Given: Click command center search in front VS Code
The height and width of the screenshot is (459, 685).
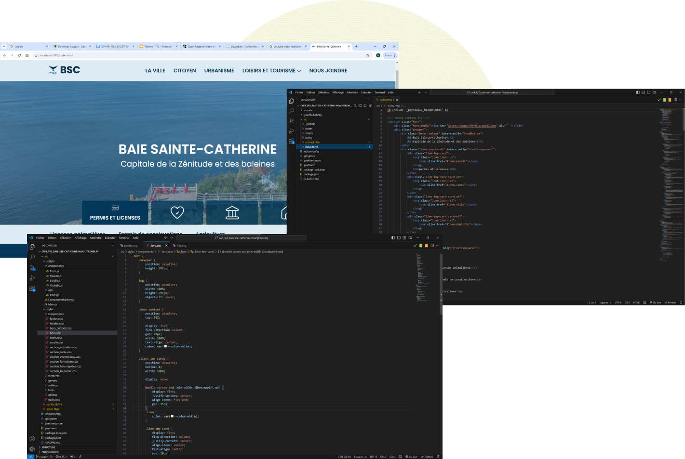Looking at the screenshot, I should coord(241,238).
